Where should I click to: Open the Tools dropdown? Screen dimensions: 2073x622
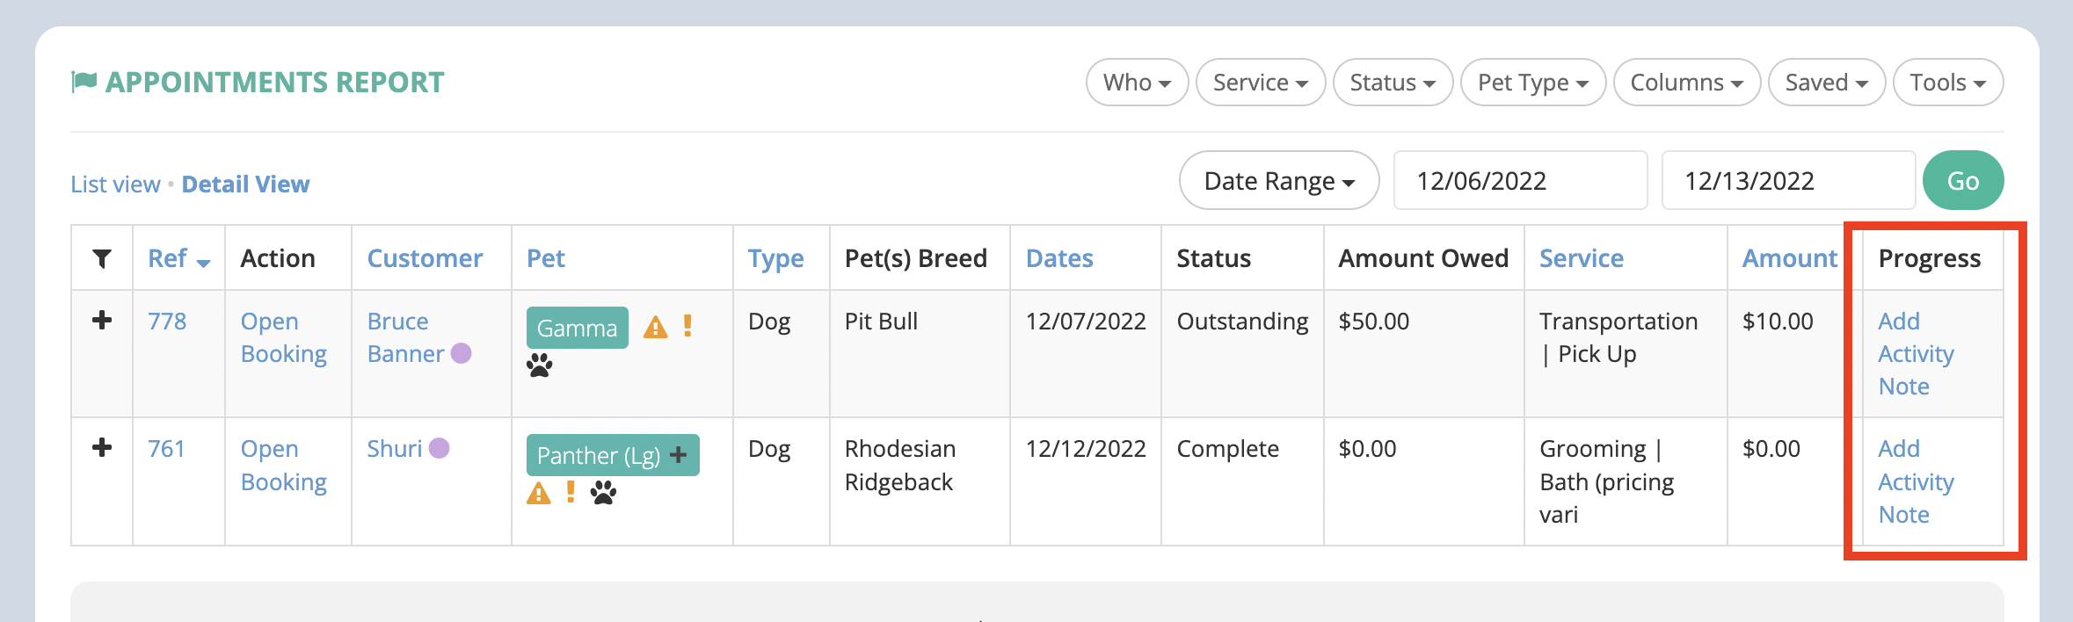pyautogui.click(x=1948, y=83)
